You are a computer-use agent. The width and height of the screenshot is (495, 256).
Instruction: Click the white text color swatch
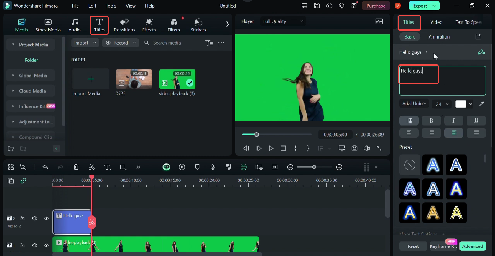click(461, 104)
